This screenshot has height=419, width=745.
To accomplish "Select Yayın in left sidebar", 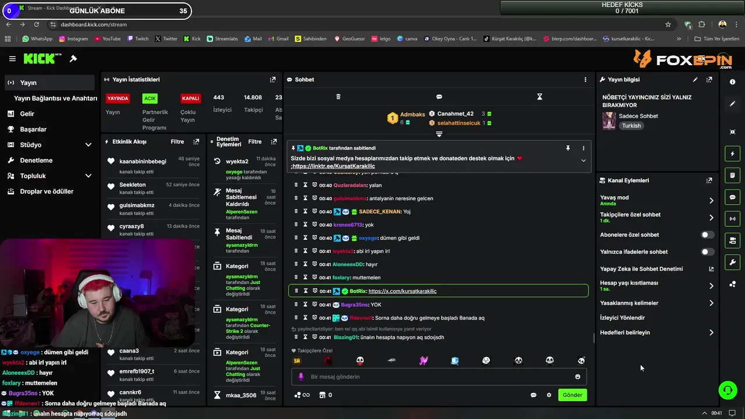I will tap(50, 83).
